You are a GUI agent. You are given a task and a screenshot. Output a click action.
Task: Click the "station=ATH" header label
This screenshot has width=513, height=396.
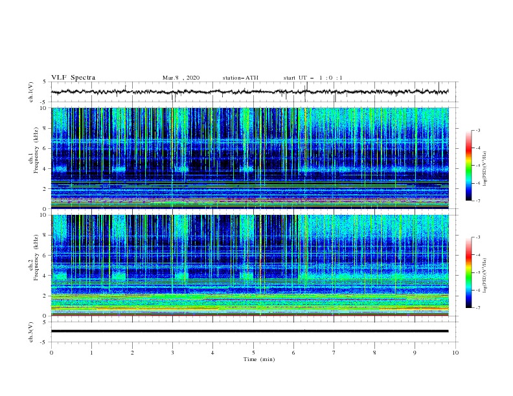240,78
